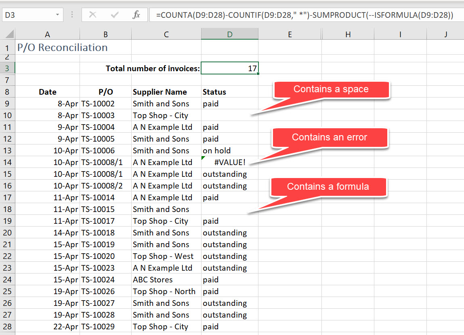Select row 14 header
The height and width of the screenshot is (335, 464).
click(x=7, y=162)
